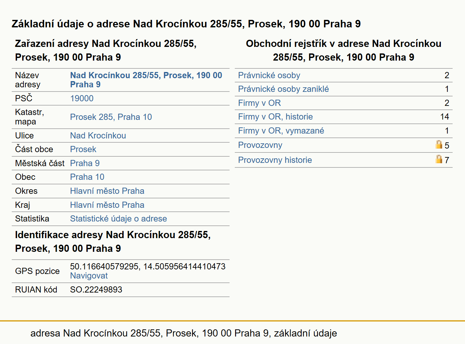
Task: Open the street Nad Krocínkou link
Action: 98,136
